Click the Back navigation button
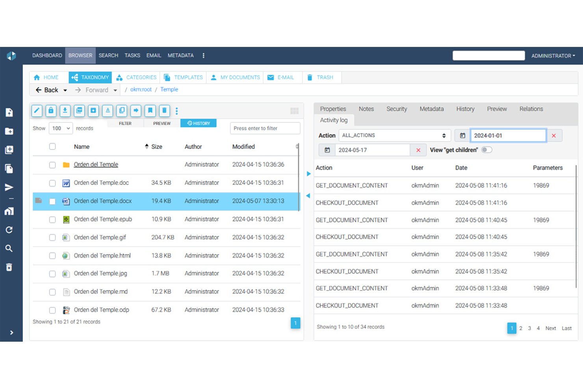583x389 pixels. click(47, 90)
